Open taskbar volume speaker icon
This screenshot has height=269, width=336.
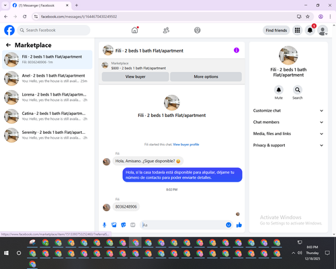tap(300, 253)
